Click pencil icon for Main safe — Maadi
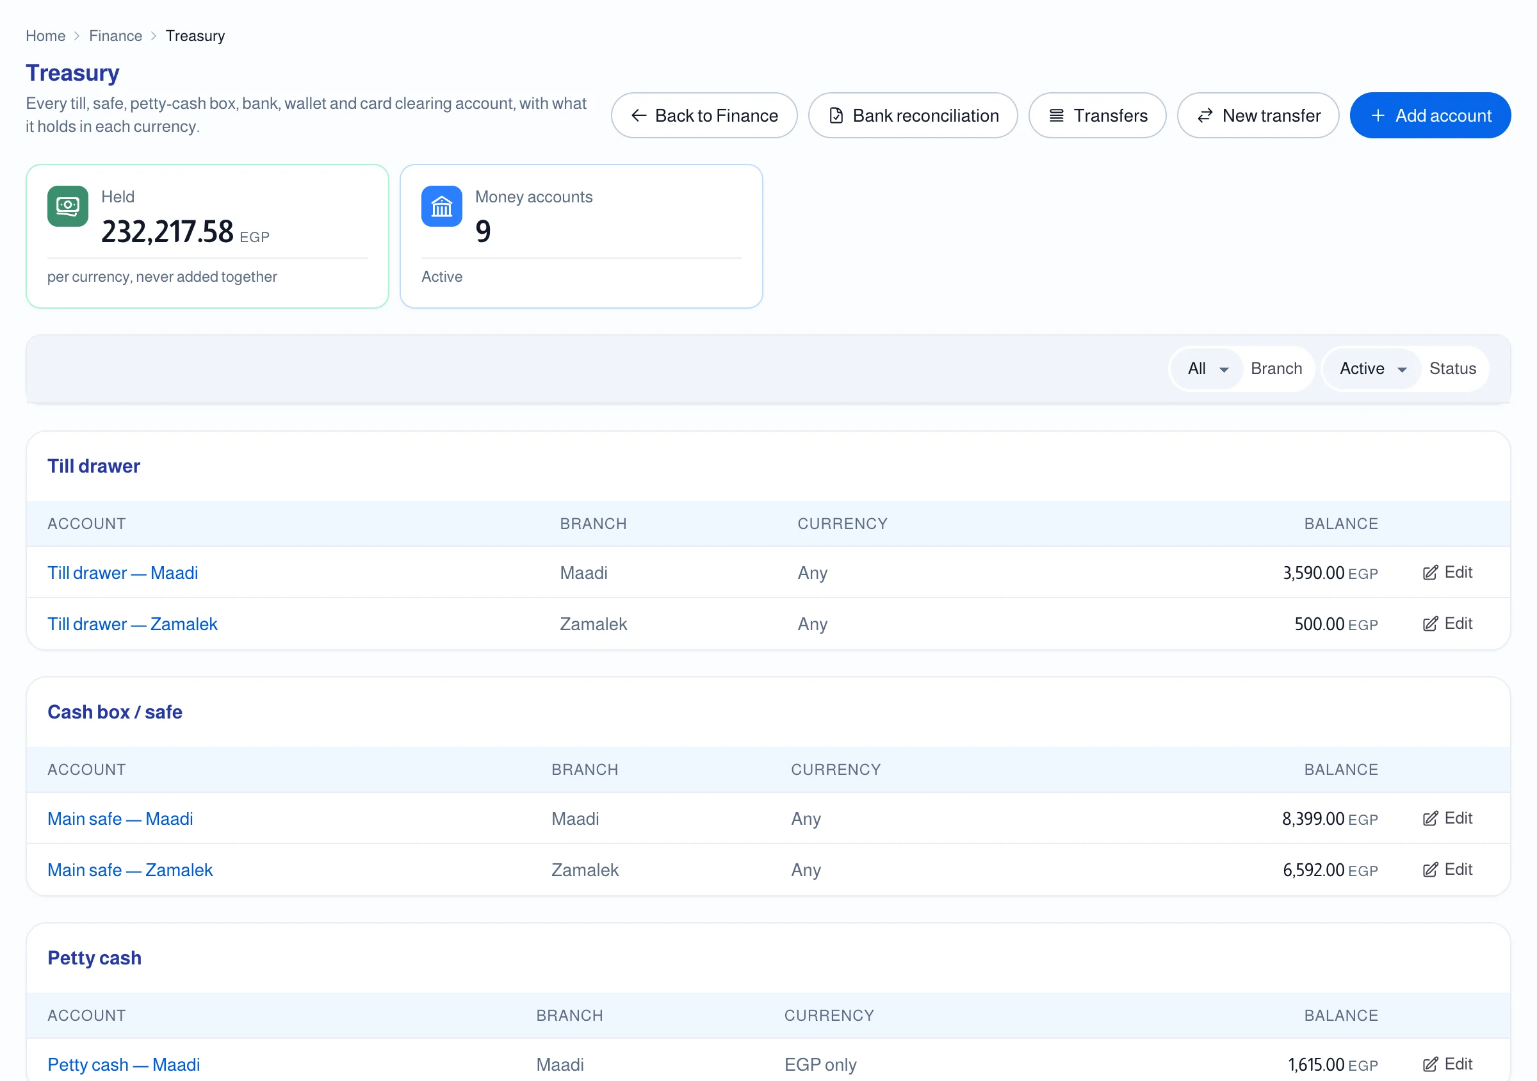Viewport: 1537px width, 1081px height. (1430, 818)
